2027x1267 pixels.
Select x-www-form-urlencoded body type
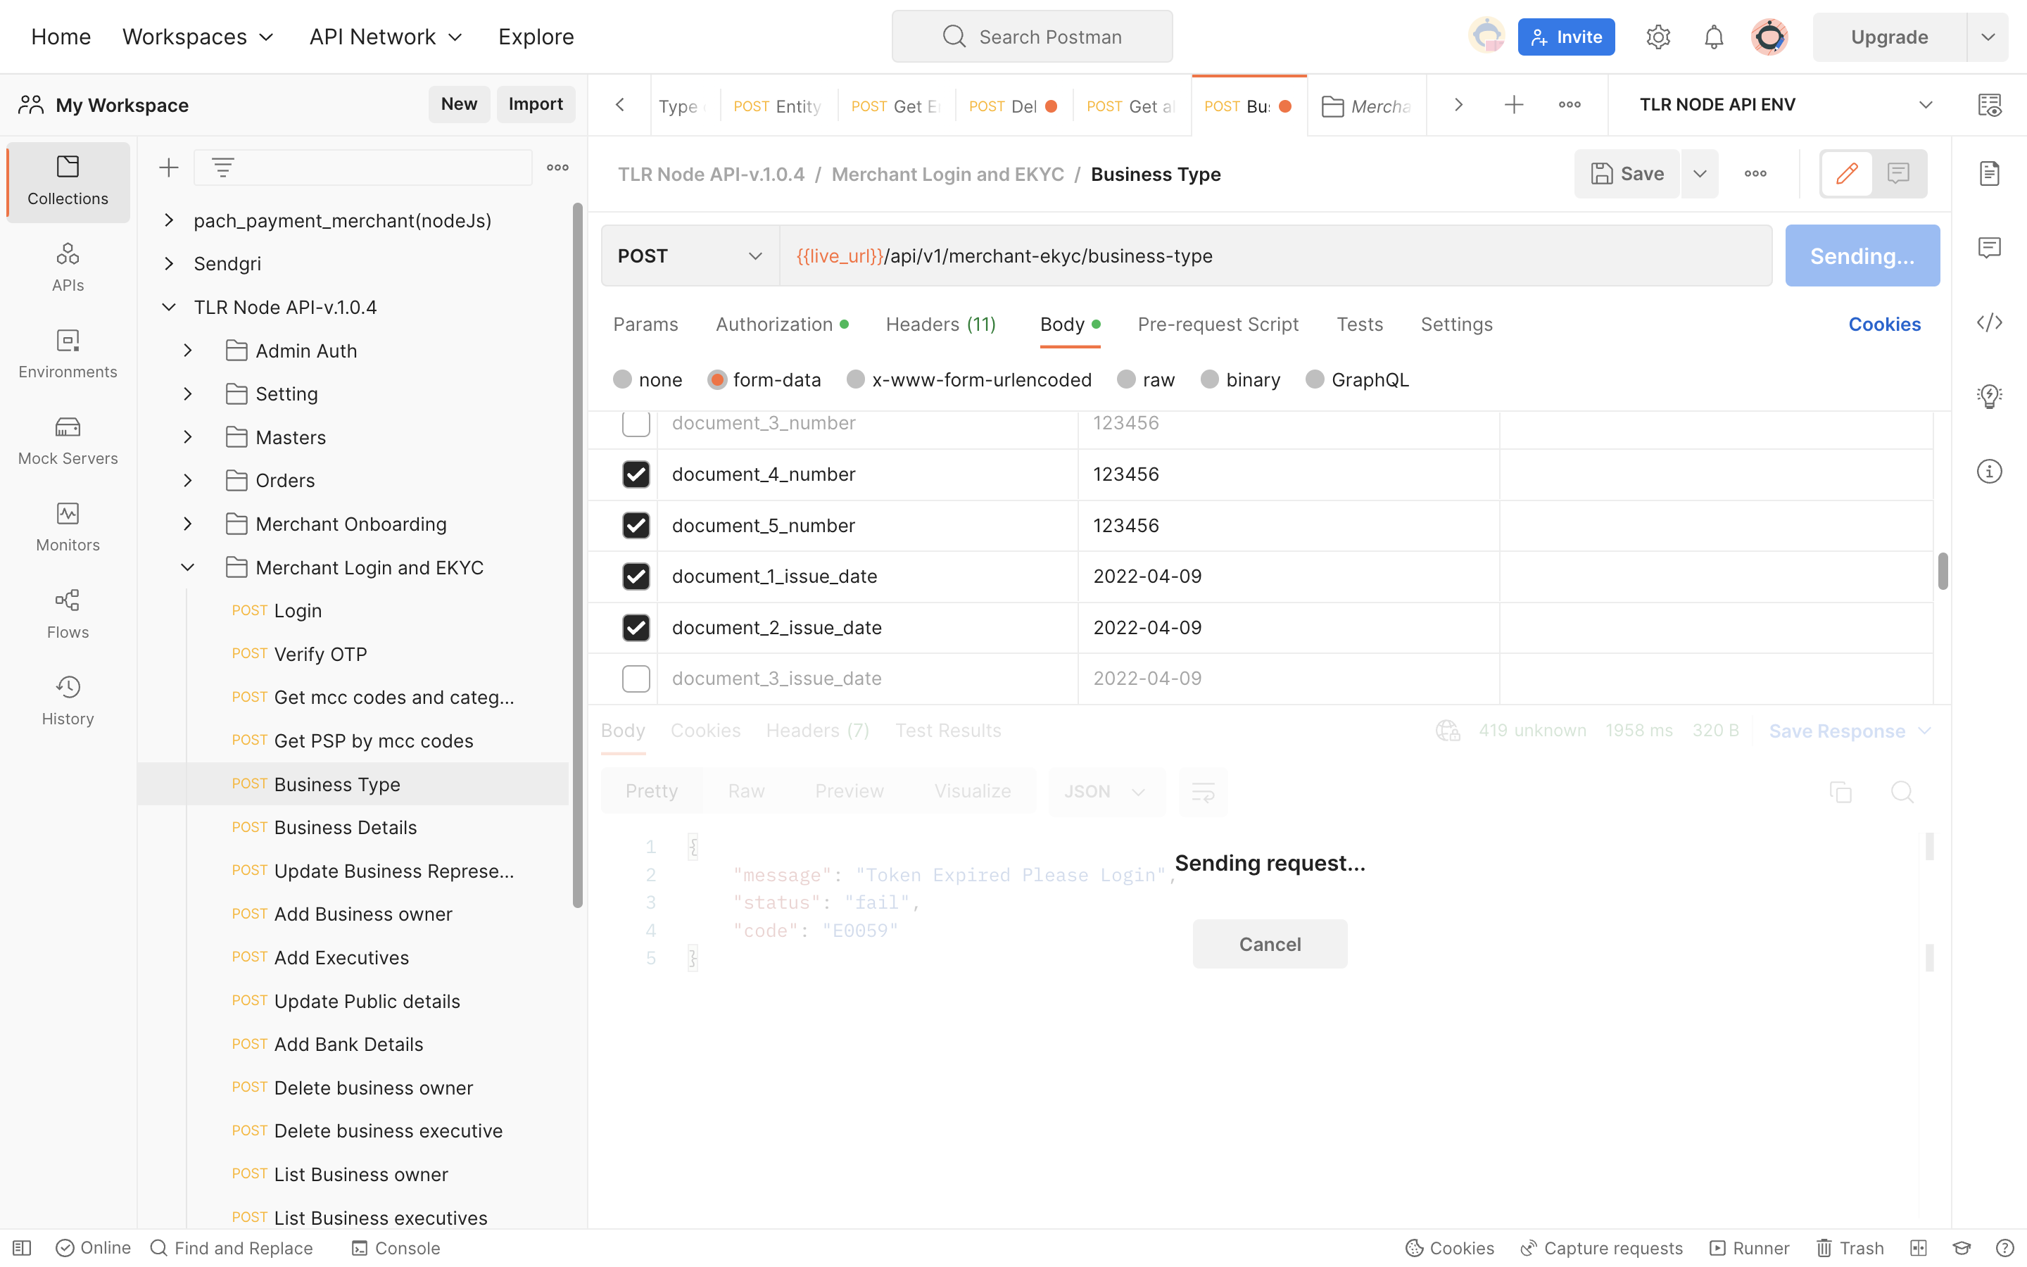pyautogui.click(x=855, y=379)
